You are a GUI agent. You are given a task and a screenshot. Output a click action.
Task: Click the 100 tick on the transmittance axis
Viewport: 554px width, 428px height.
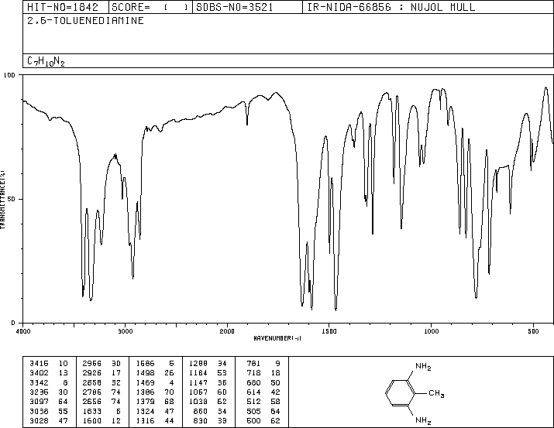9,75
